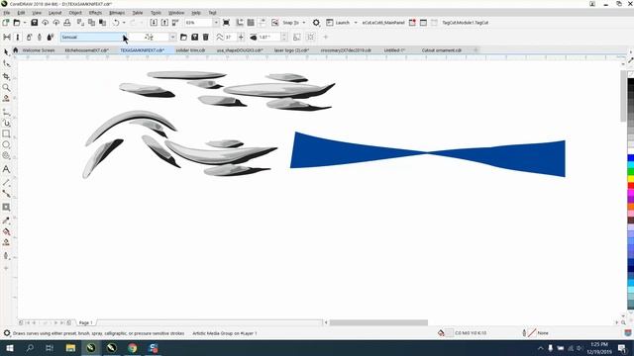This screenshot has width=634, height=356.
Task: Select the Pick tool in toolbox
Action: (x=6, y=52)
